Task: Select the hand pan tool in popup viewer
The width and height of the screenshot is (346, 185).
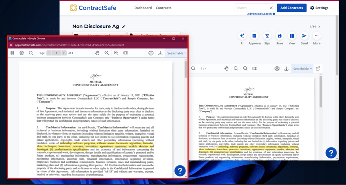Action: click(x=97, y=53)
